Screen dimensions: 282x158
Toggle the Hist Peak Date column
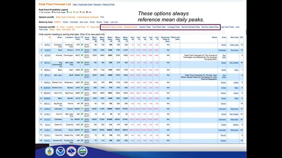(159, 27)
